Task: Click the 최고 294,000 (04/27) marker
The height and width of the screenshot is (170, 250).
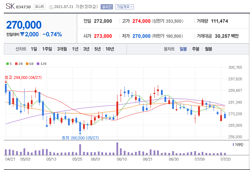Action: (23, 77)
